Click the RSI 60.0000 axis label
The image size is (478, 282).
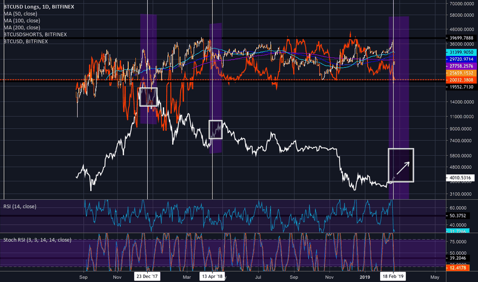point(458,208)
